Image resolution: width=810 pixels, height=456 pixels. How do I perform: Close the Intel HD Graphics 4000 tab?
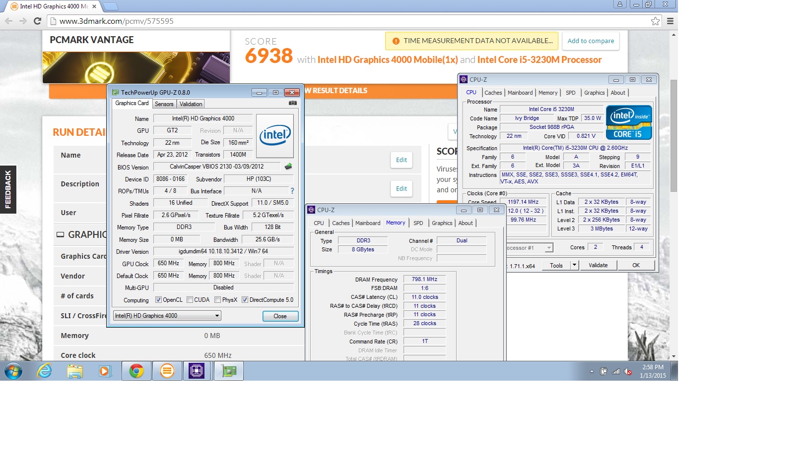(x=94, y=6)
